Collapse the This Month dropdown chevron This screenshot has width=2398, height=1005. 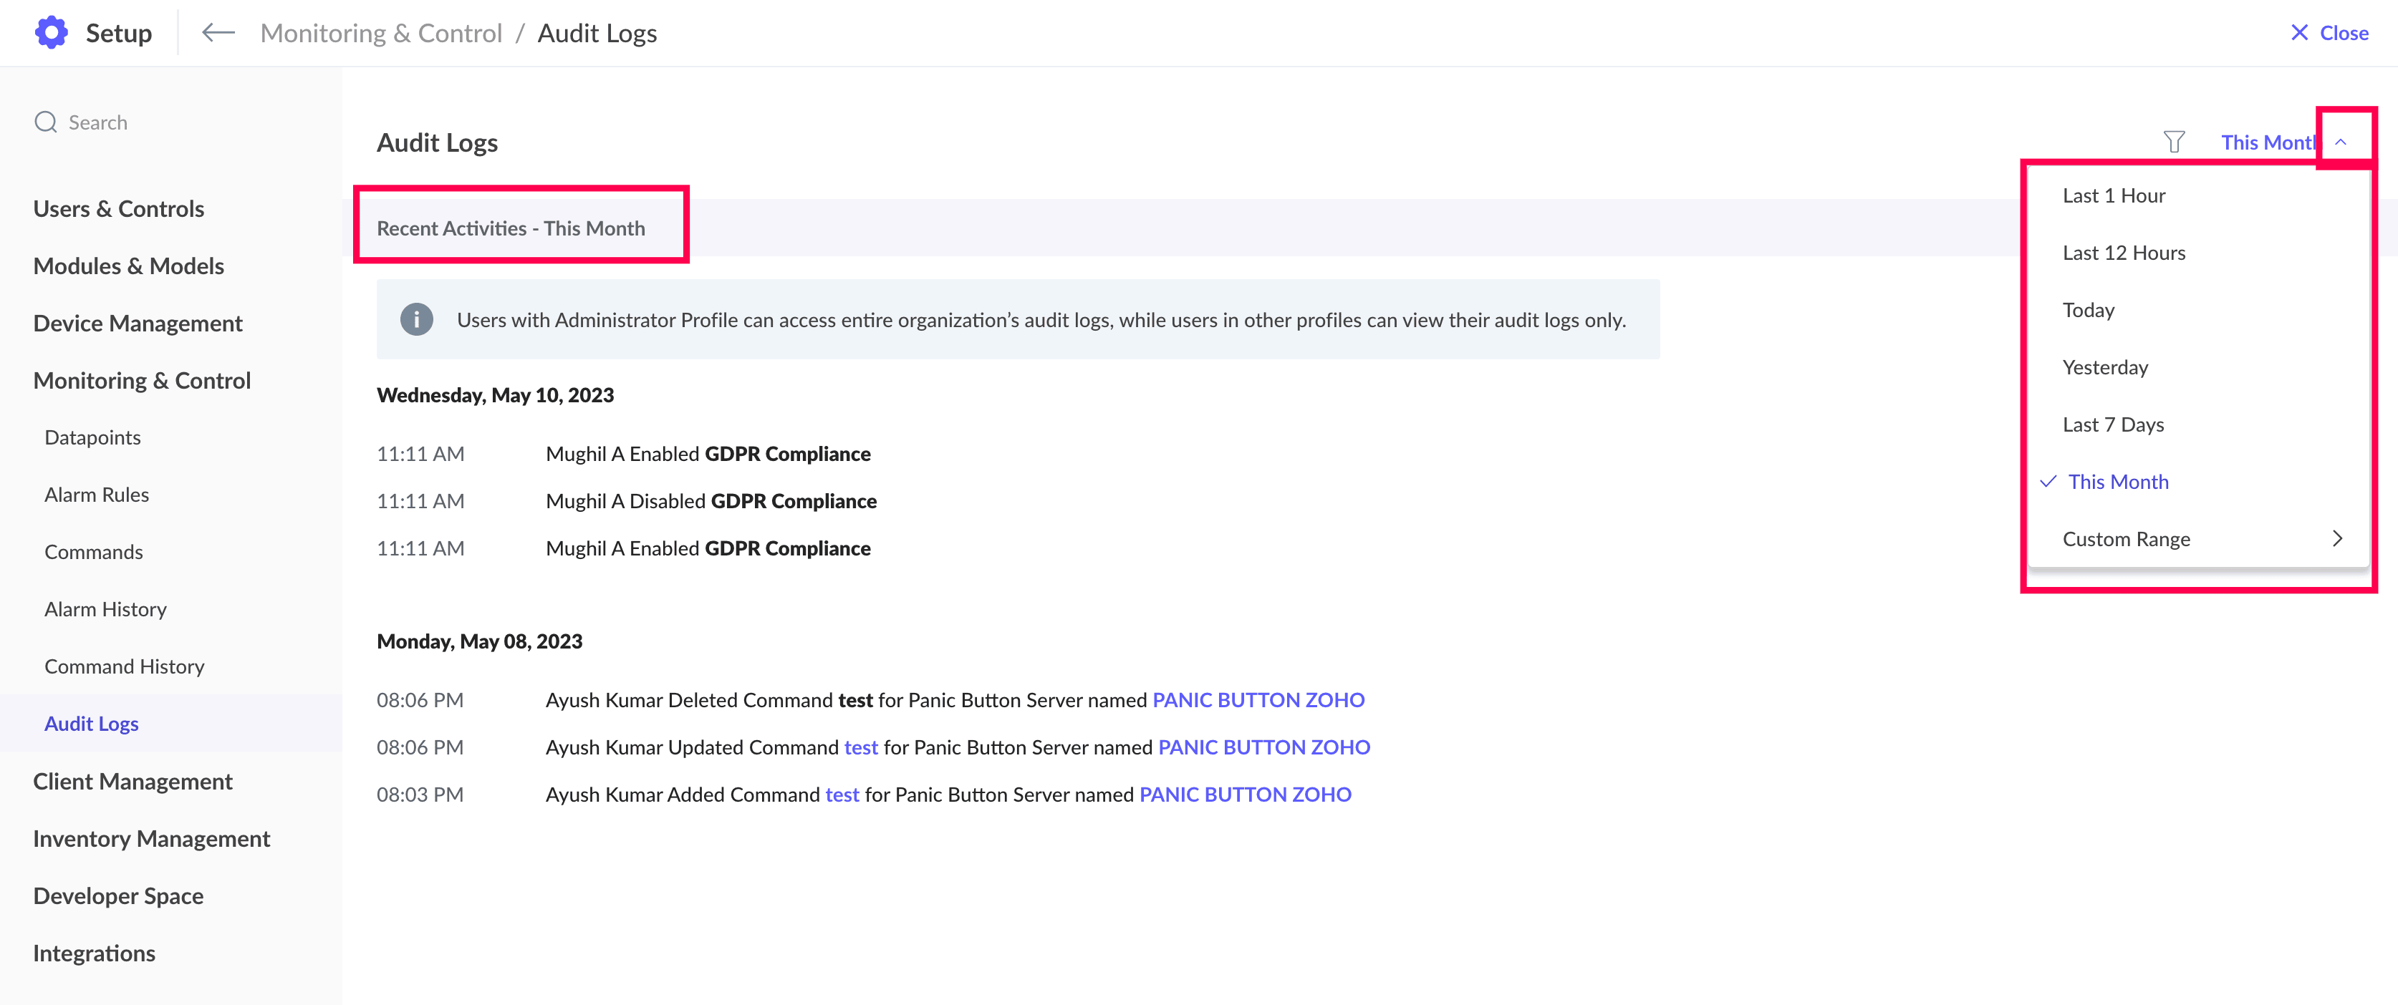pyautogui.click(x=2341, y=142)
